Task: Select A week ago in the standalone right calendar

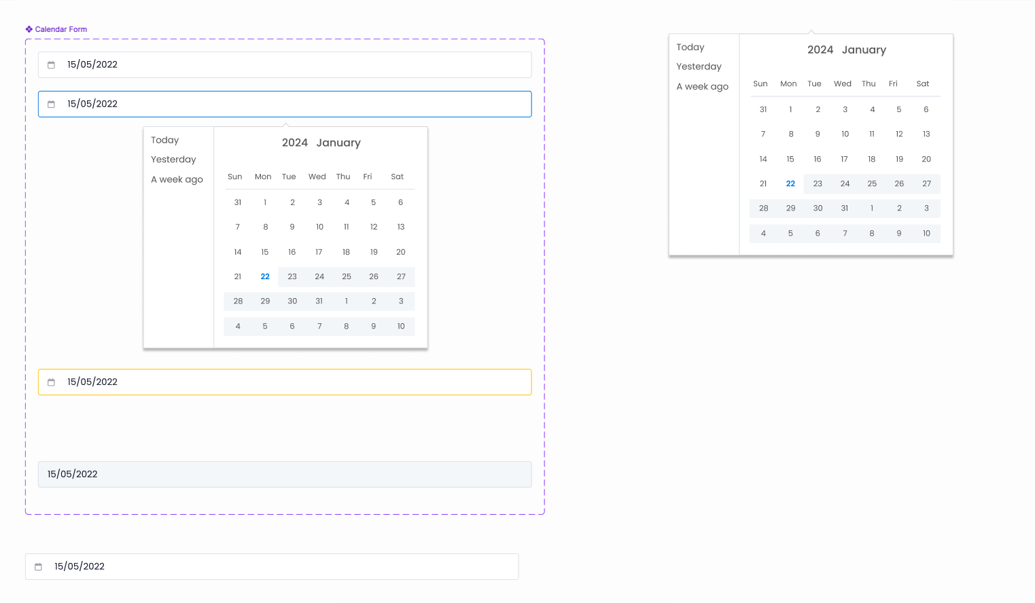Action: (x=702, y=86)
